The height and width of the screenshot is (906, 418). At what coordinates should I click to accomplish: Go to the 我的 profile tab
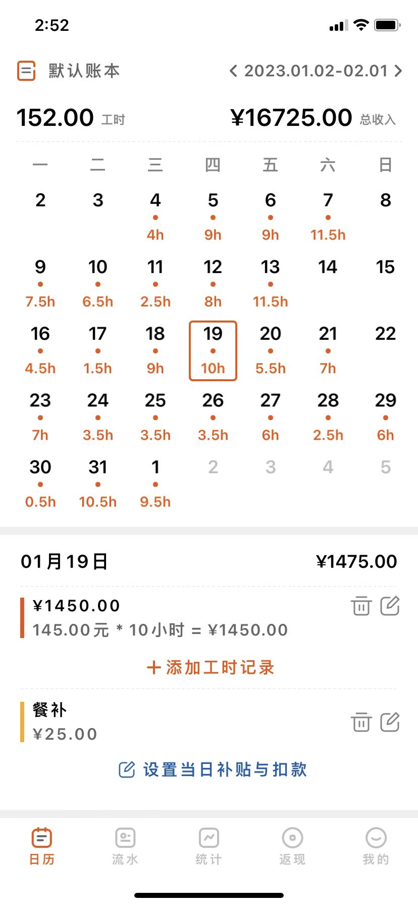coord(376,845)
